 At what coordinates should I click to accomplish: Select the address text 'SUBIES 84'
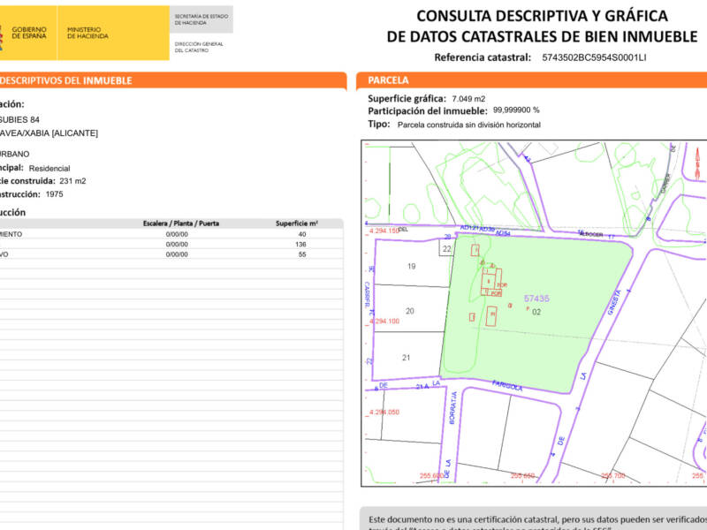[19, 120]
